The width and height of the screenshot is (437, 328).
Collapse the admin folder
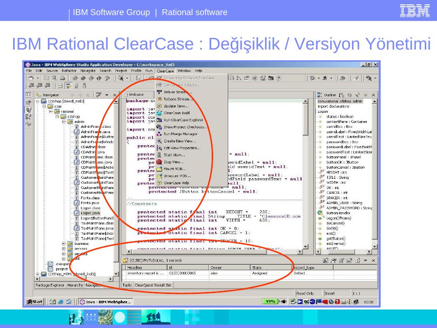point(64,121)
